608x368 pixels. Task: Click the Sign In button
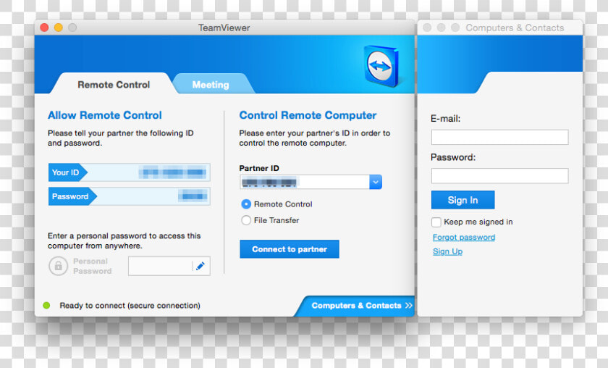pyautogui.click(x=463, y=200)
